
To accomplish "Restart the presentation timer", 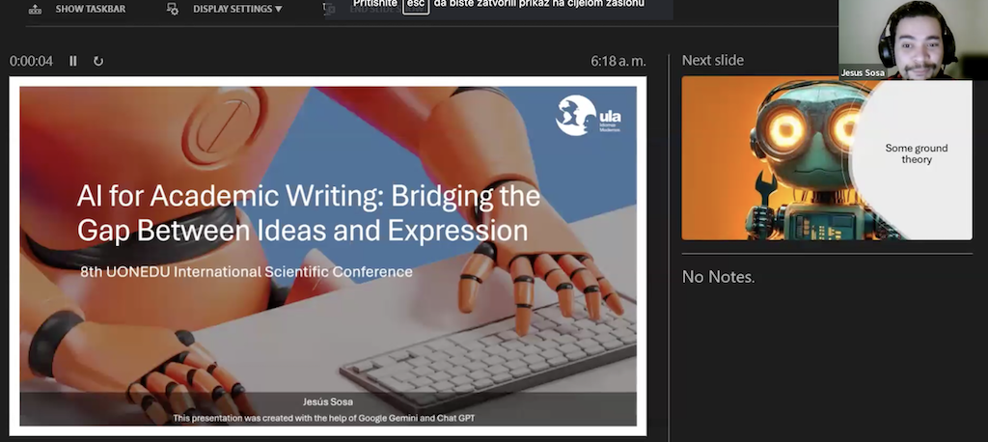I will click(x=98, y=61).
